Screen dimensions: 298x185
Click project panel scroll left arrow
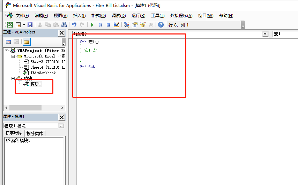(6, 108)
